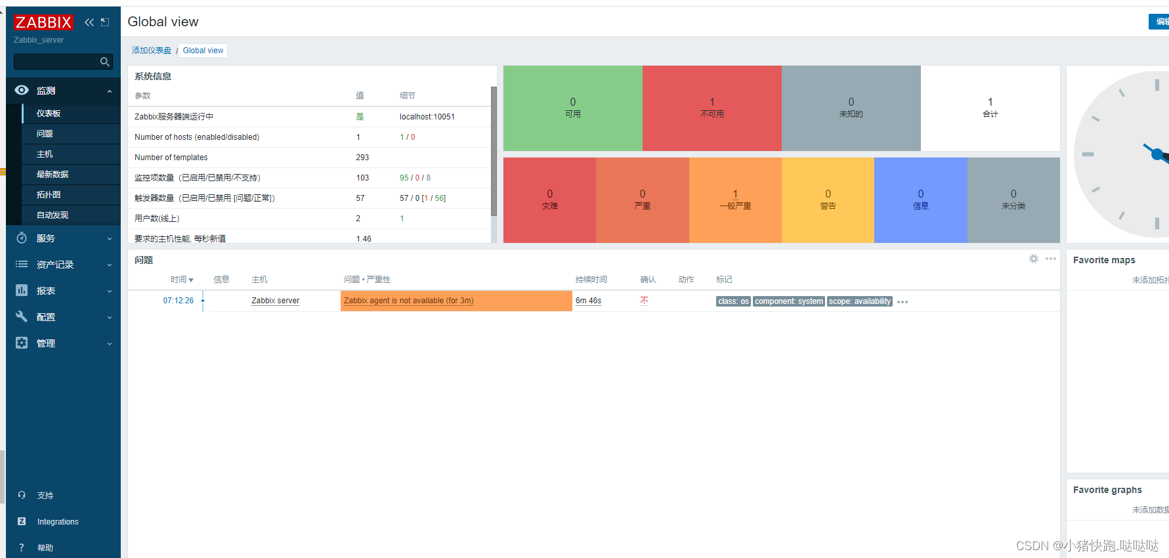Click the 服务 stopwatch icon
The width and height of the screenshot is (1169, 558).
click(x=22, y=238)
